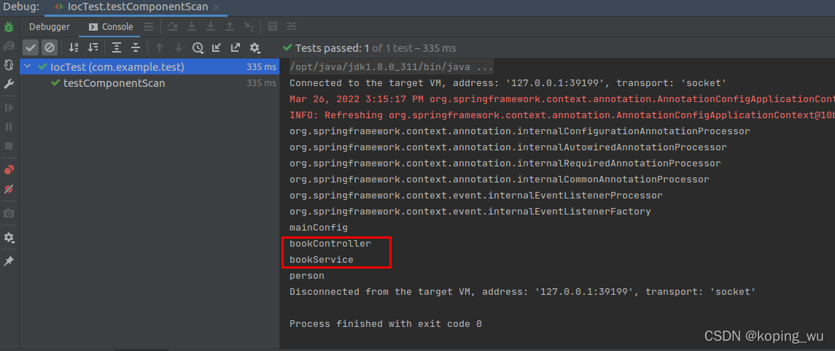Viewport: 835px width, 351px height.
Task: Click the red 'Mar 26, 2022' log line
Action: pos(562,99)
